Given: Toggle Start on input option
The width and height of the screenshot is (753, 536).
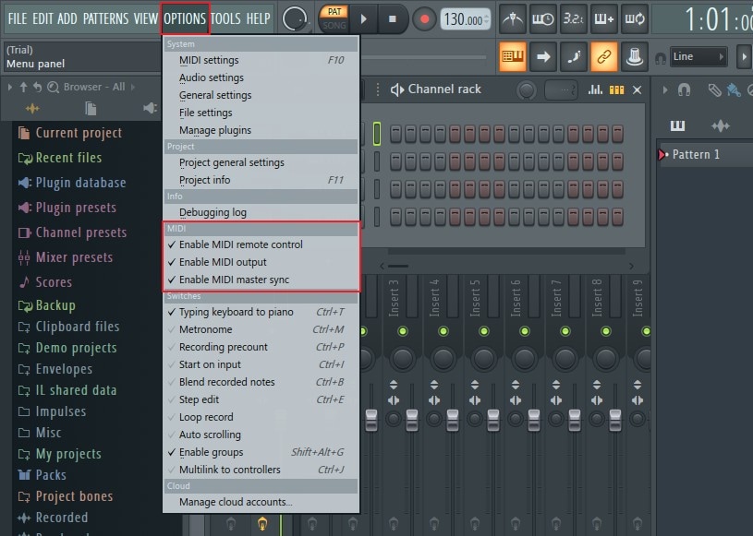Looking at the screenshot, I should (261, 364).
